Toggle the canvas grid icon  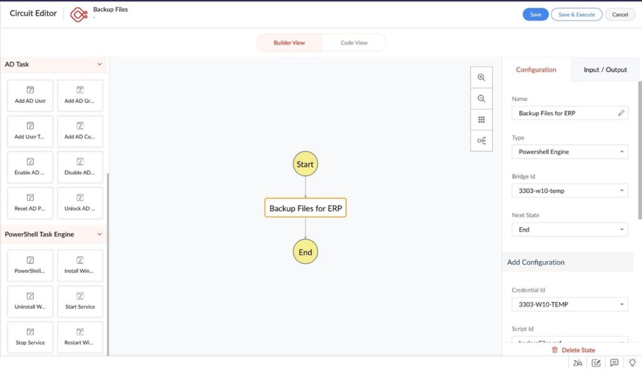[481, 120]
